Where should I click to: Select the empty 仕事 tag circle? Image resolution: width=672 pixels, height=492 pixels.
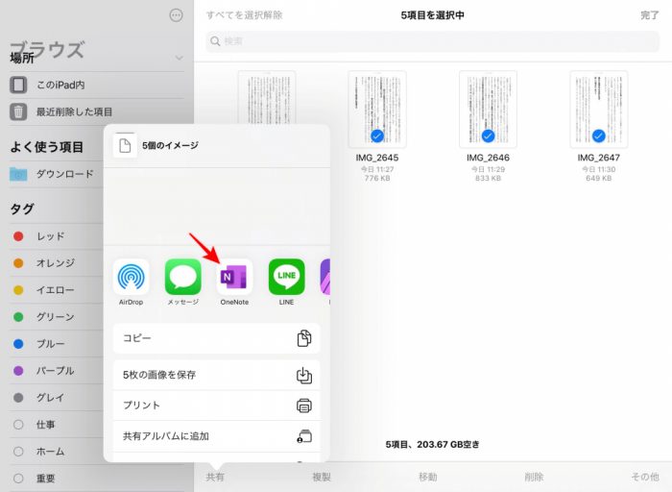pyautogui.click(x=18, y=425)
